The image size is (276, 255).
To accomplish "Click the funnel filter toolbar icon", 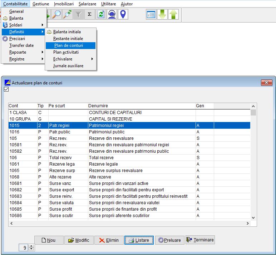I will coord(79,14).
